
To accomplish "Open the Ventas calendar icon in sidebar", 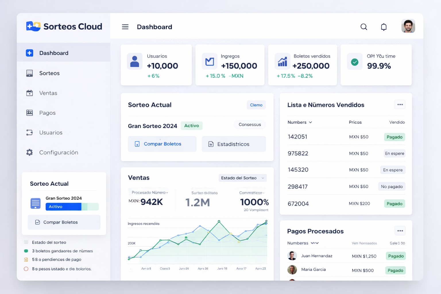I will pyautogui.click(x=29, y=93).
